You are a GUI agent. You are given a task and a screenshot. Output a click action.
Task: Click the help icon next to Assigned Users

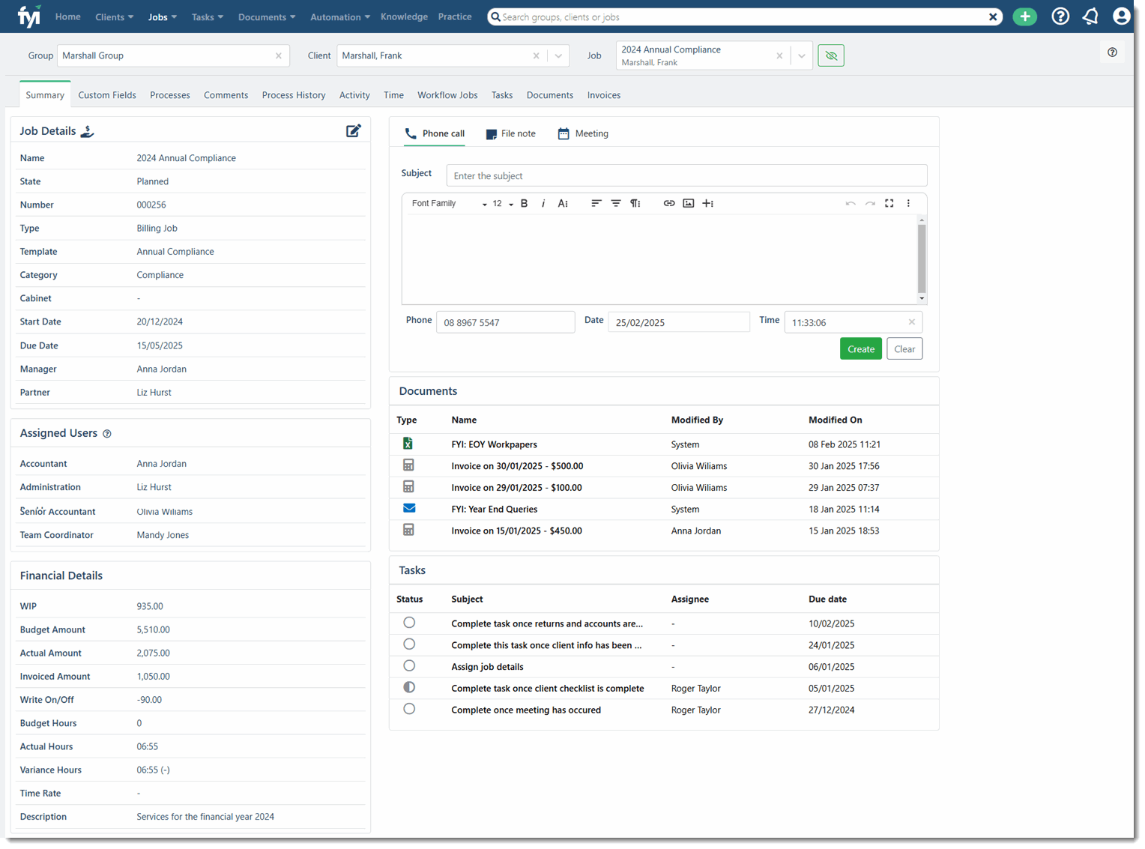(x=107, y=434)
